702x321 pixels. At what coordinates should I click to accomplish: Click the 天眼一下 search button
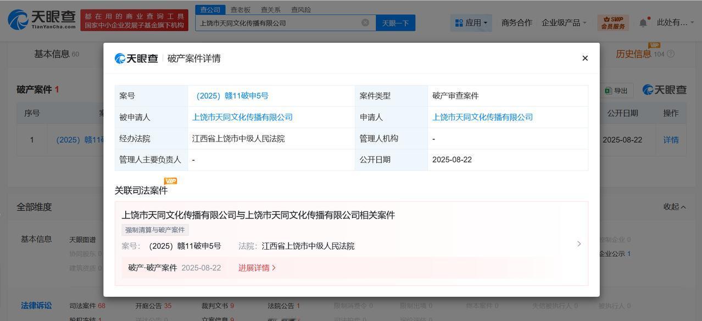[x=395, y=23]
